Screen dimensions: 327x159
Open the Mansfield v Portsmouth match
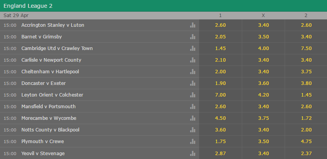[x=49, y=107]
